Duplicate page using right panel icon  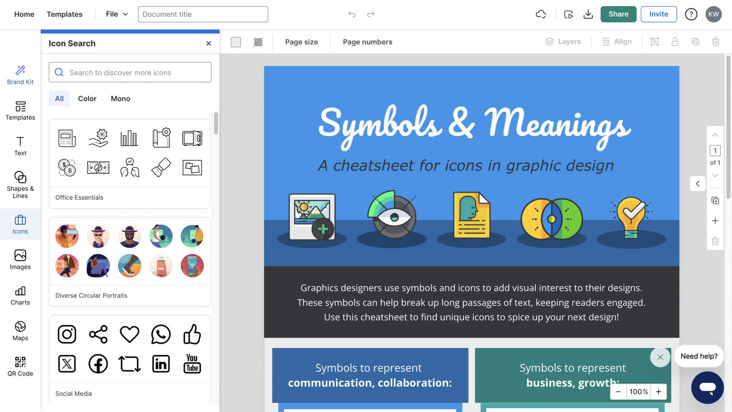click(x=715, y=200)
